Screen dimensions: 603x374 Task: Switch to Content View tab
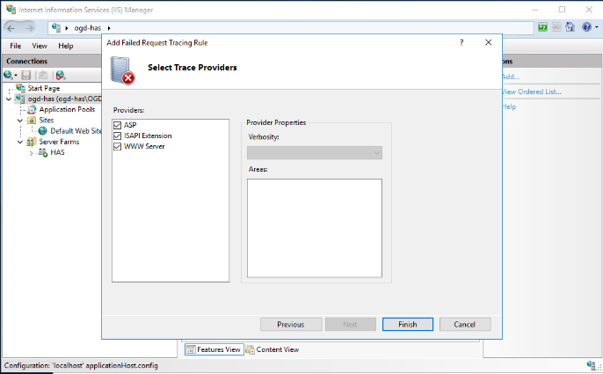coord(272,349)
